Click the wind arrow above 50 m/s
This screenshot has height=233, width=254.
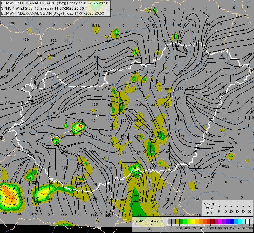tap(243, 205)
